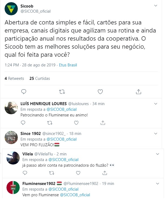Like the main Sicoob tweet
Screen dimensions: 165x214
click(x=100, y=92)
